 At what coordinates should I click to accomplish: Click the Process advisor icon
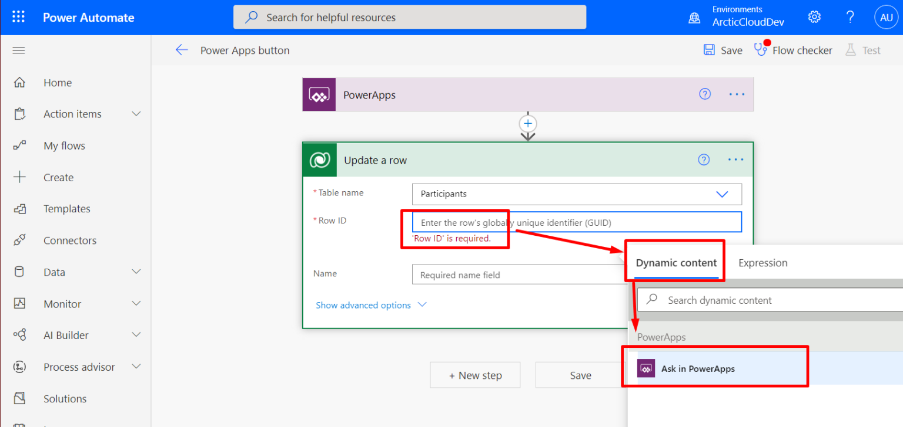19,367
